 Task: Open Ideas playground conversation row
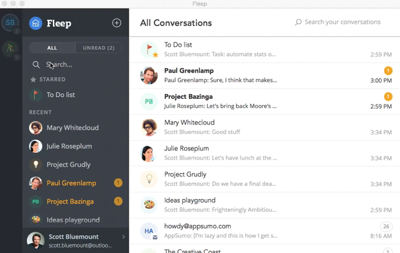(265, 205)
